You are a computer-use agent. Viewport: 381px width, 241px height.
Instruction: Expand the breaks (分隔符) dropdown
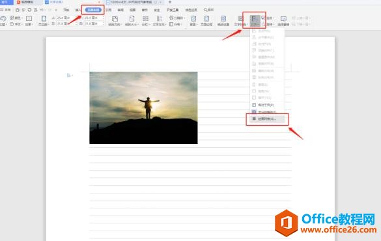[x=177, y=18]
